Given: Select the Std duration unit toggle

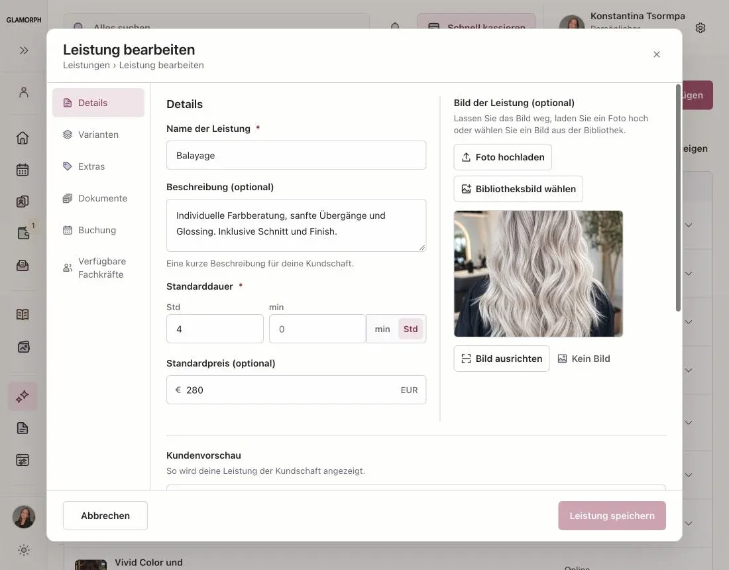Looking at the screenshot, I should [410, 329].
